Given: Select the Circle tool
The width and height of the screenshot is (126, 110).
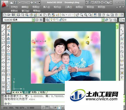Looking at the screenshot, I should pyautogui.click(x=3, y=51).
